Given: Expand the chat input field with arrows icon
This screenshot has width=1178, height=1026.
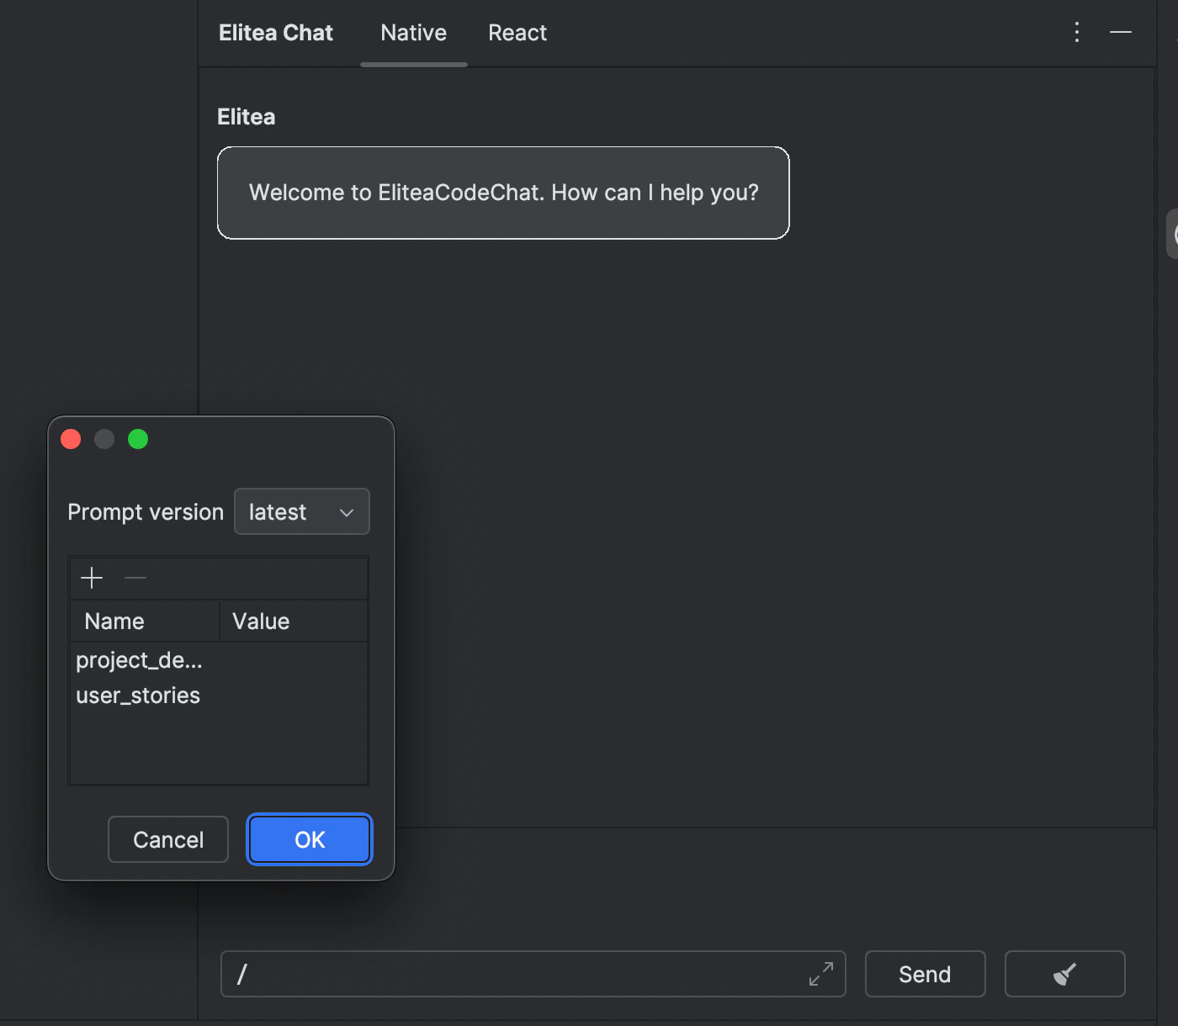Looking at the screenshot, I should (x=821, y=974).
